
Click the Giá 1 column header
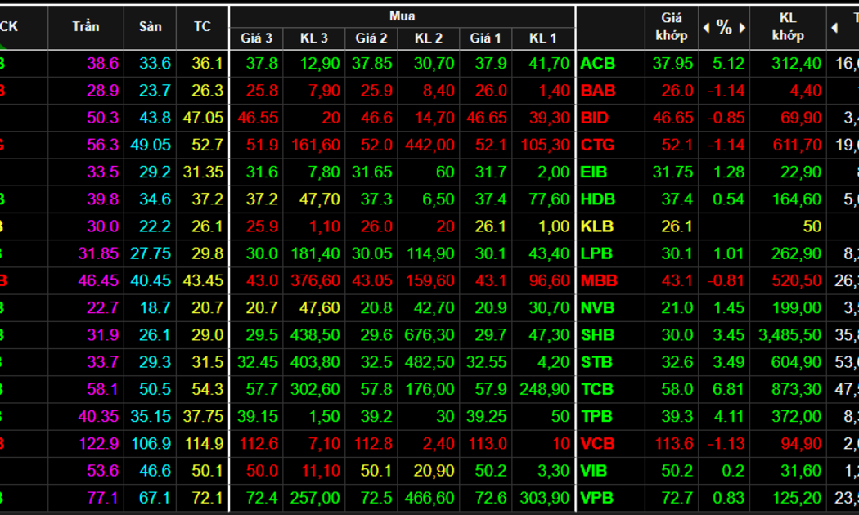click(485, 38)
